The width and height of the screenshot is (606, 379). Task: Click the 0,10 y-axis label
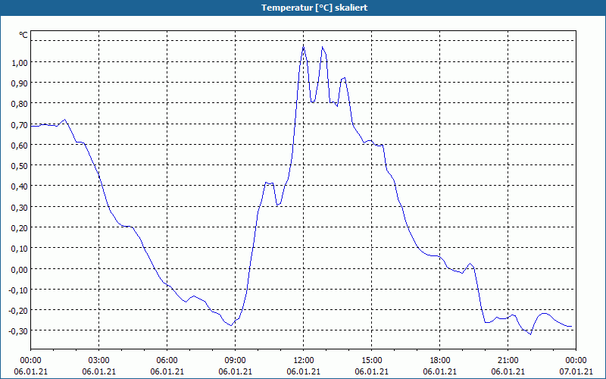(20, 249)
